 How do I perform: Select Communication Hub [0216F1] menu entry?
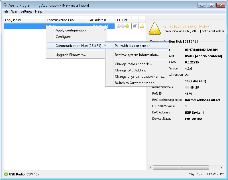tap(76, 46)
